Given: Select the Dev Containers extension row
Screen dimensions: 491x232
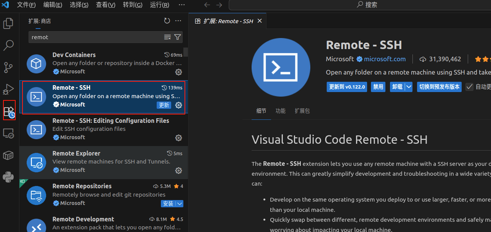Looking at the screenshot, I should [x=103, y=64].
